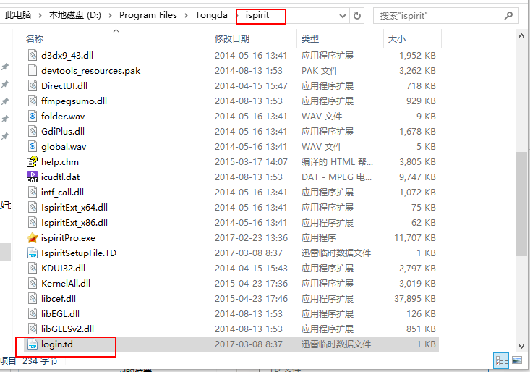Click the d3dx9_43.dll file icon

coord(33,55)
